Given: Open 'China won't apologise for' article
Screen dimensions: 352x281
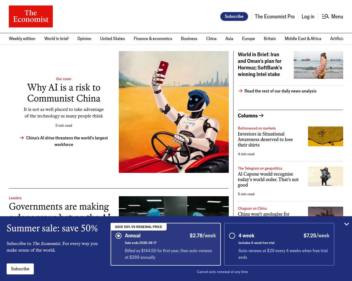Looking at the screenshot, I should [x=264, y=214].
